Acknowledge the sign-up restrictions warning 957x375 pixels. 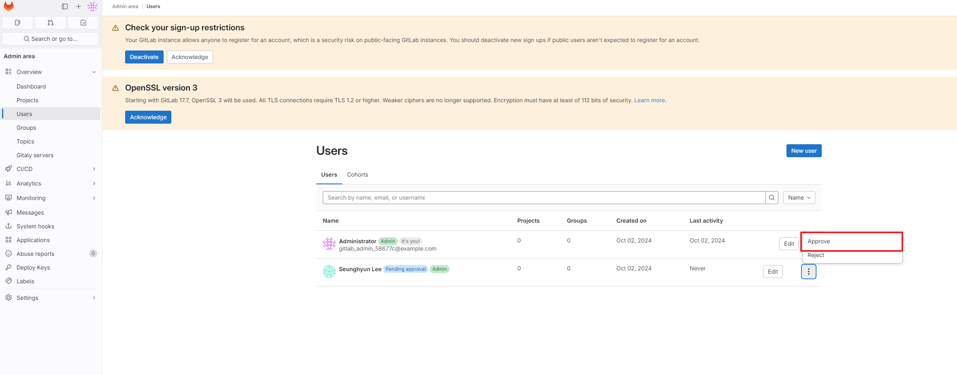pyautogui.click(x=190, y=57)
